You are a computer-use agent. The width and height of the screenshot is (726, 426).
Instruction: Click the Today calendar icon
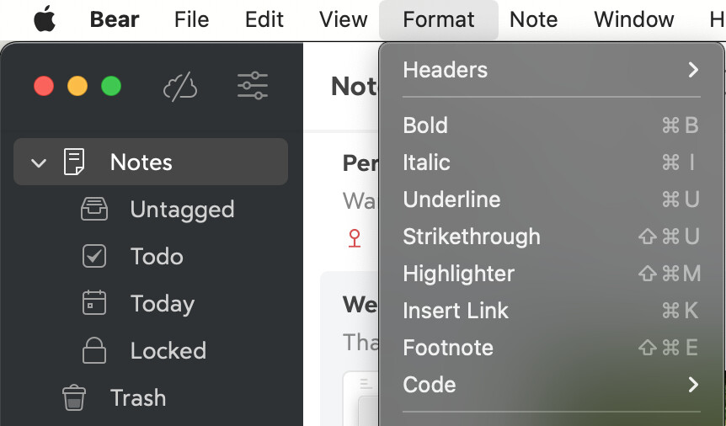point(94,303)
